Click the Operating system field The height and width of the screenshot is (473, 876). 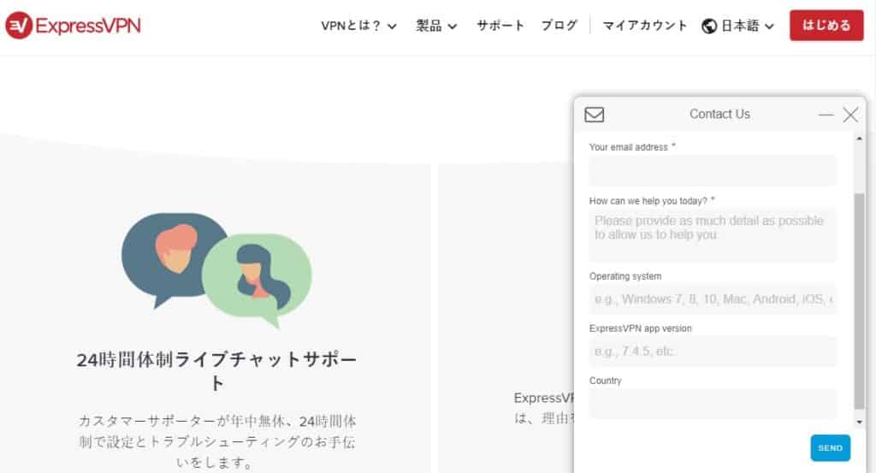click(x=713, y=299)
